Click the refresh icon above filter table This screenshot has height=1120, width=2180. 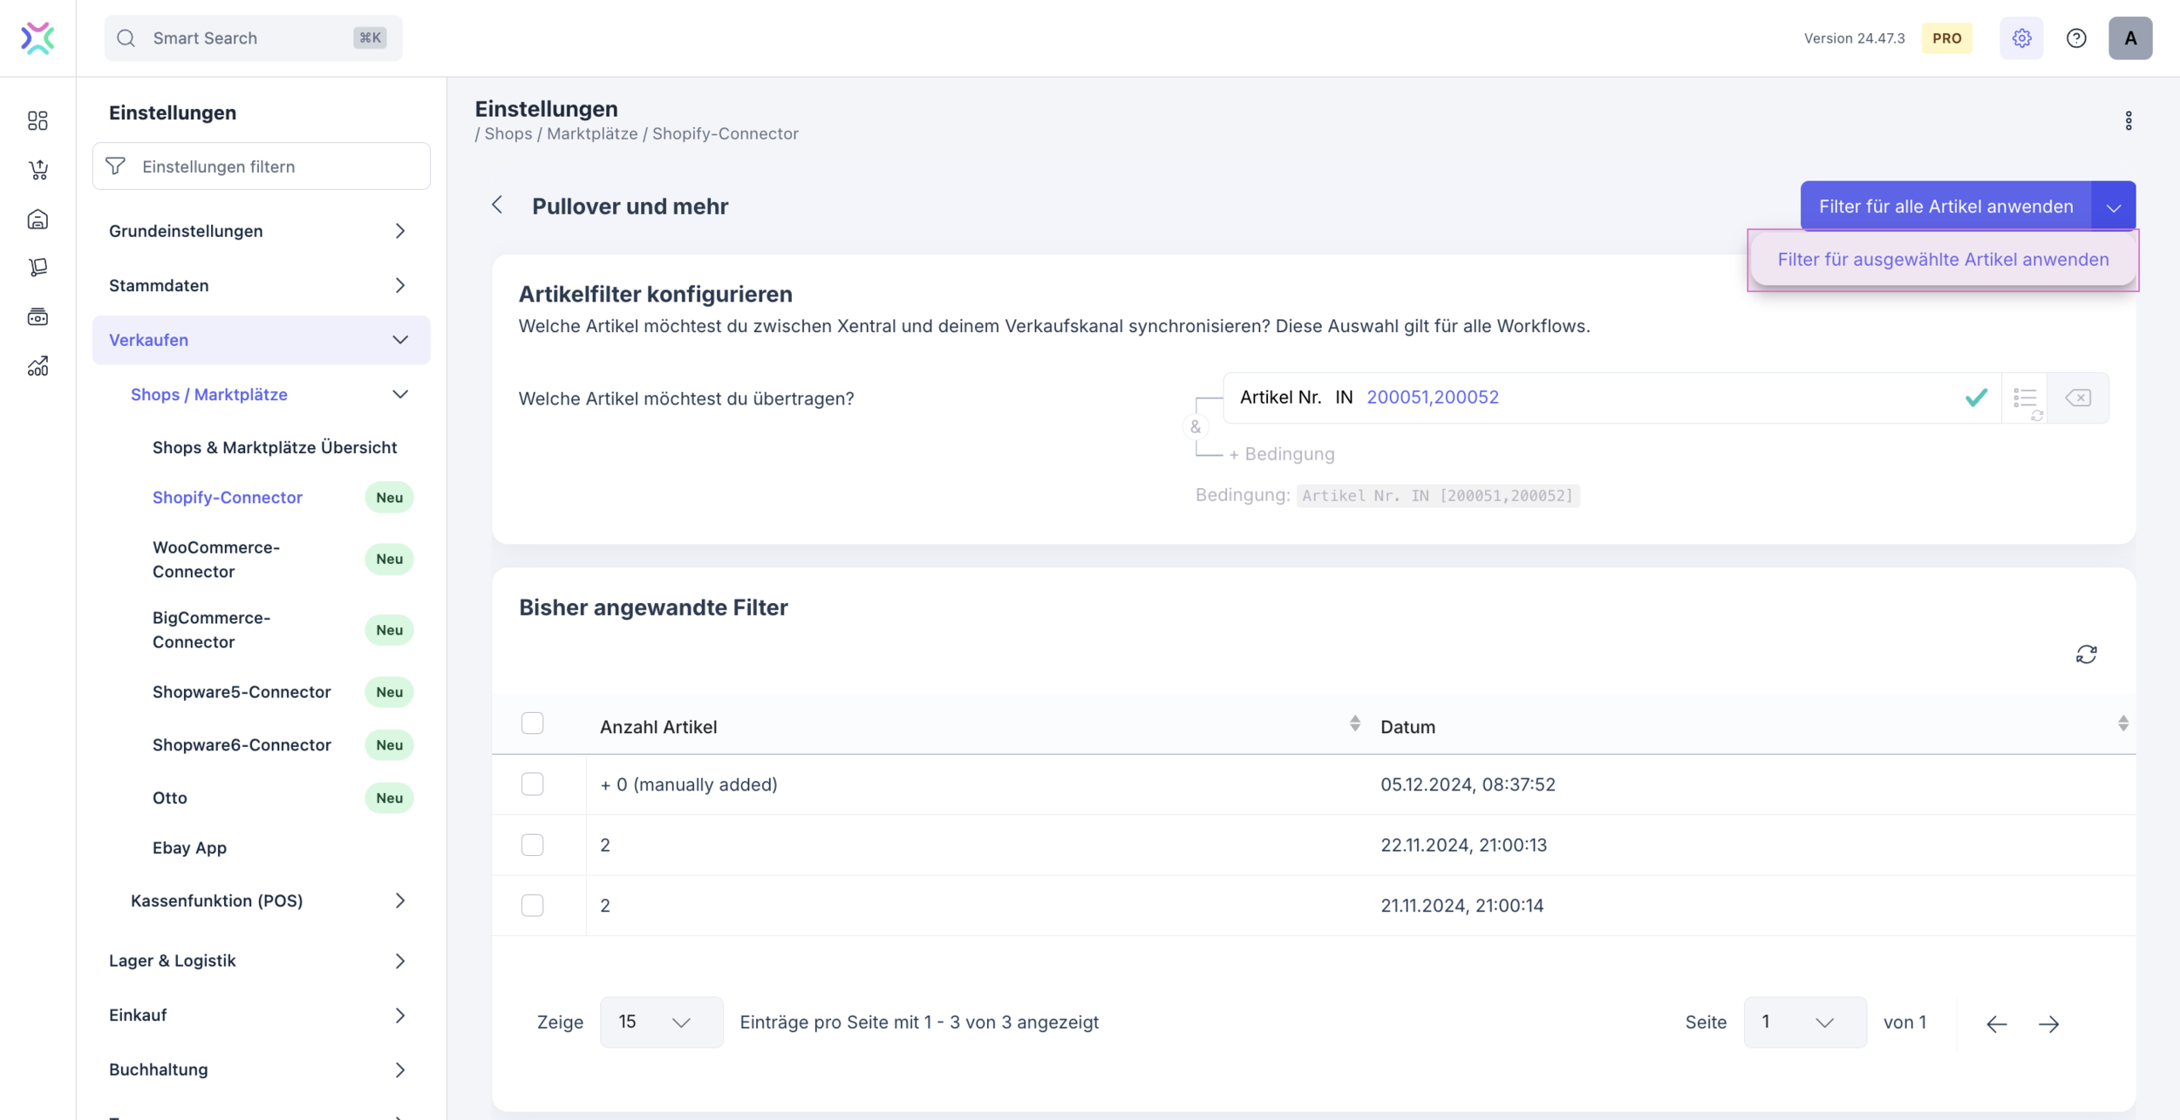2086,655
